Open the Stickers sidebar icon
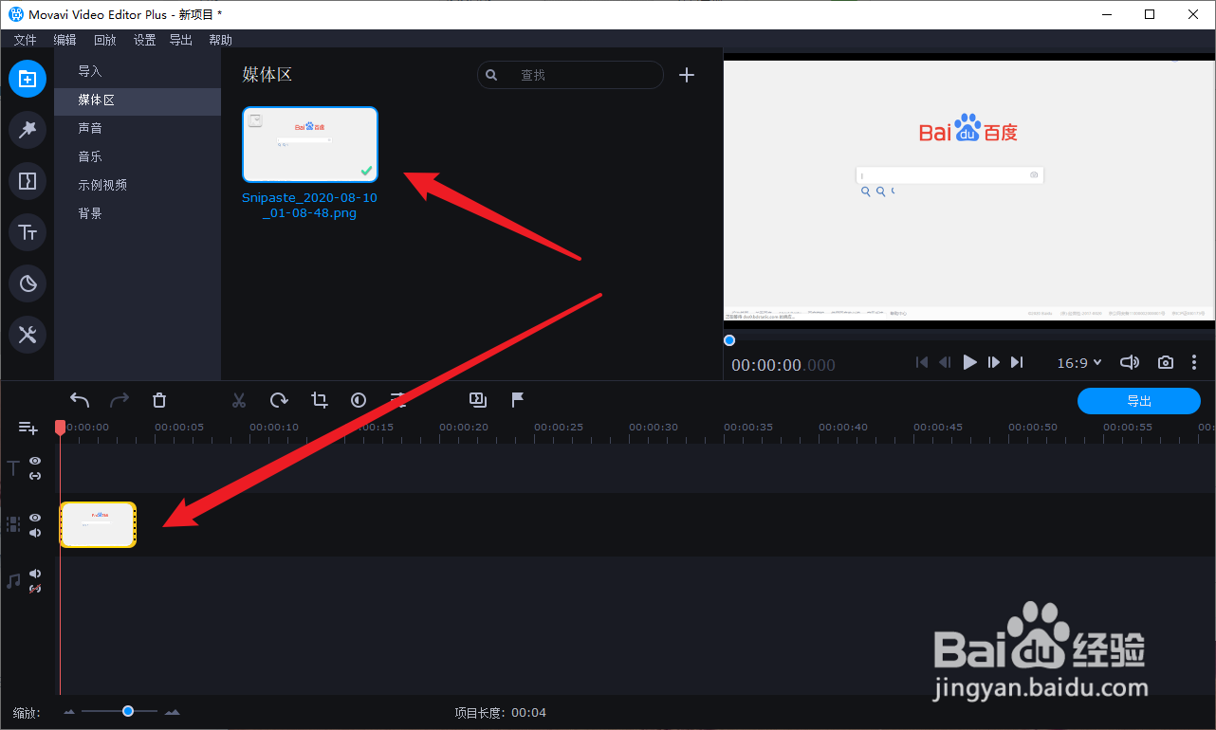This screenshot has height=730, width=1216. 28,283
